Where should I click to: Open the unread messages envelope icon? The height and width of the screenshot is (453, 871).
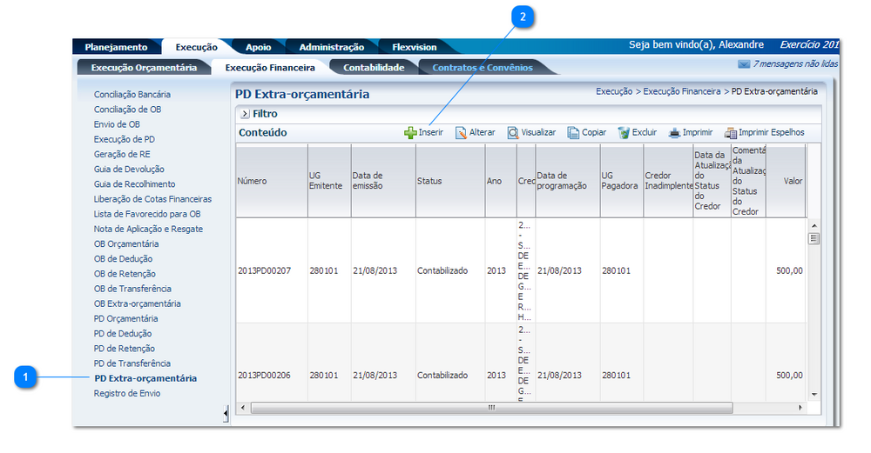coord(743,64)
